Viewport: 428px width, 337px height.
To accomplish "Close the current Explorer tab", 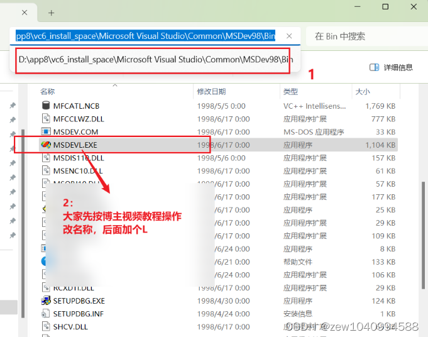I will (x=25, y=13).
